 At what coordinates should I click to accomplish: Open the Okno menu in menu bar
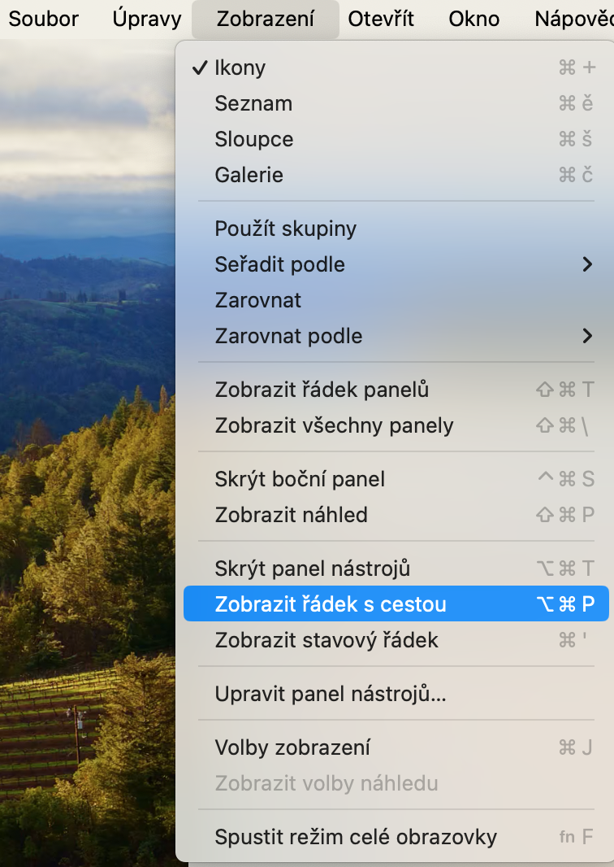pos(474,19)
